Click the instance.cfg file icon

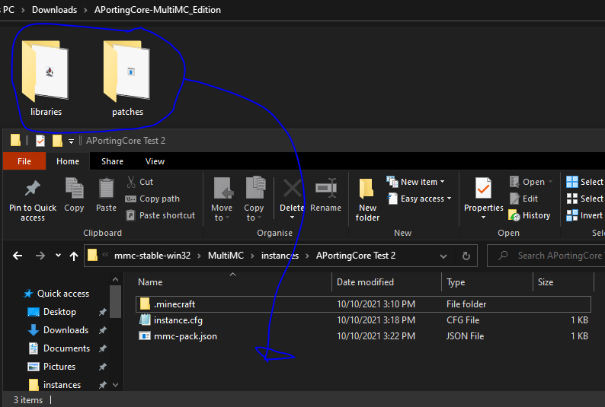pos(145,320)
